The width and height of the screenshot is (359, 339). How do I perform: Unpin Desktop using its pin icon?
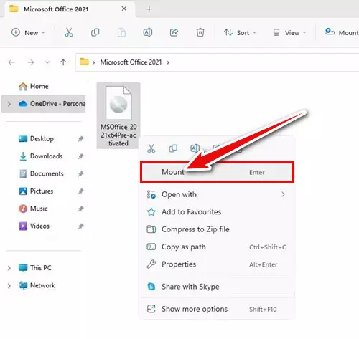[x=80, y=139]
